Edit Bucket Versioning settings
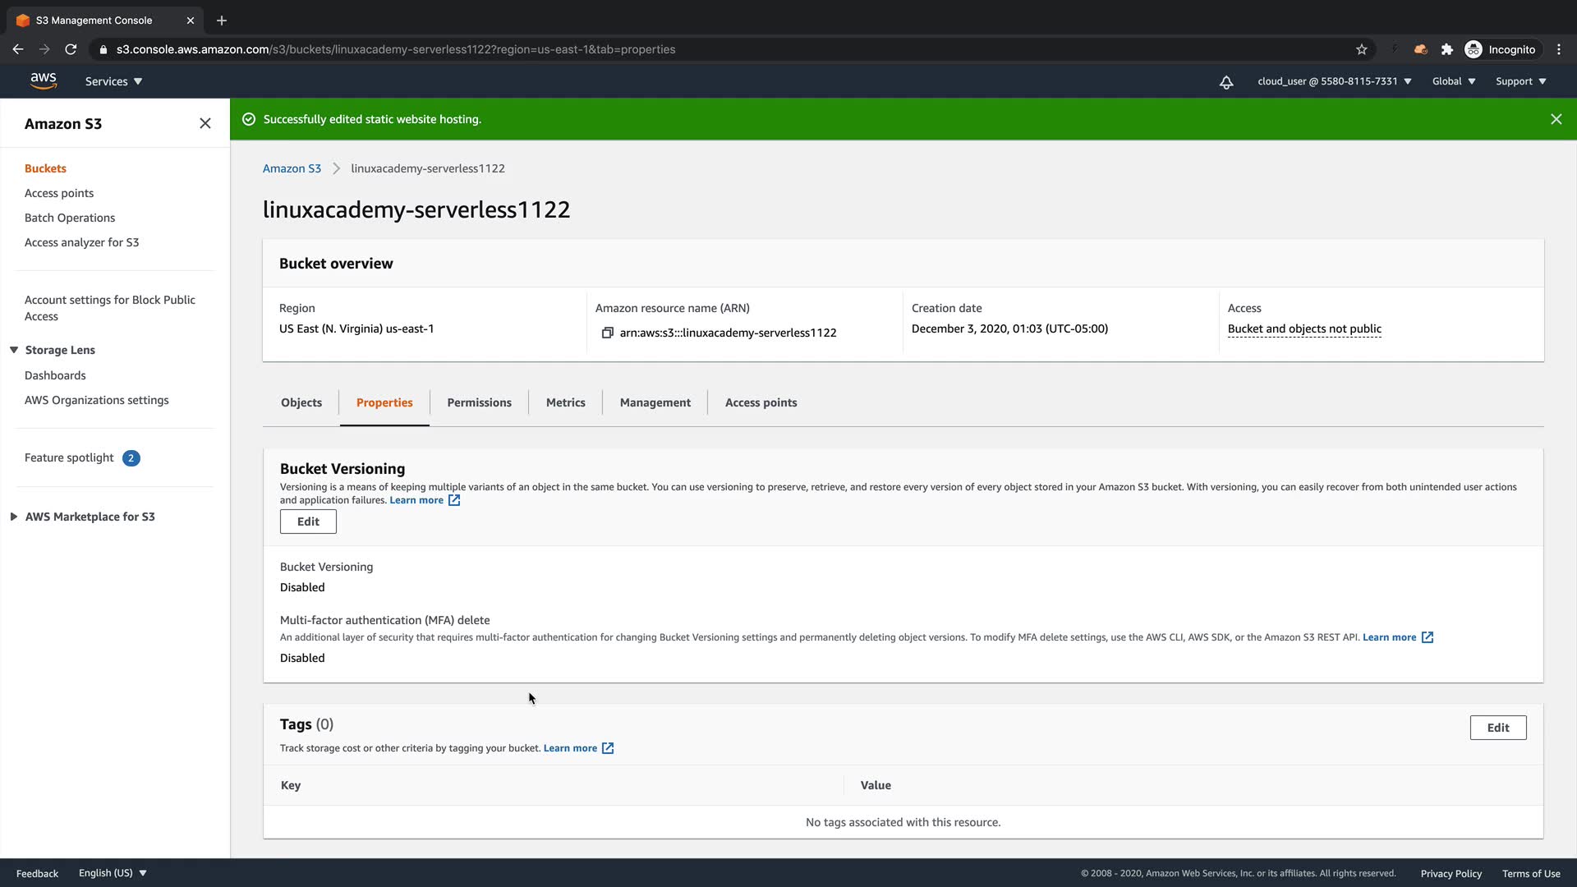 click(x=308, y=522)
